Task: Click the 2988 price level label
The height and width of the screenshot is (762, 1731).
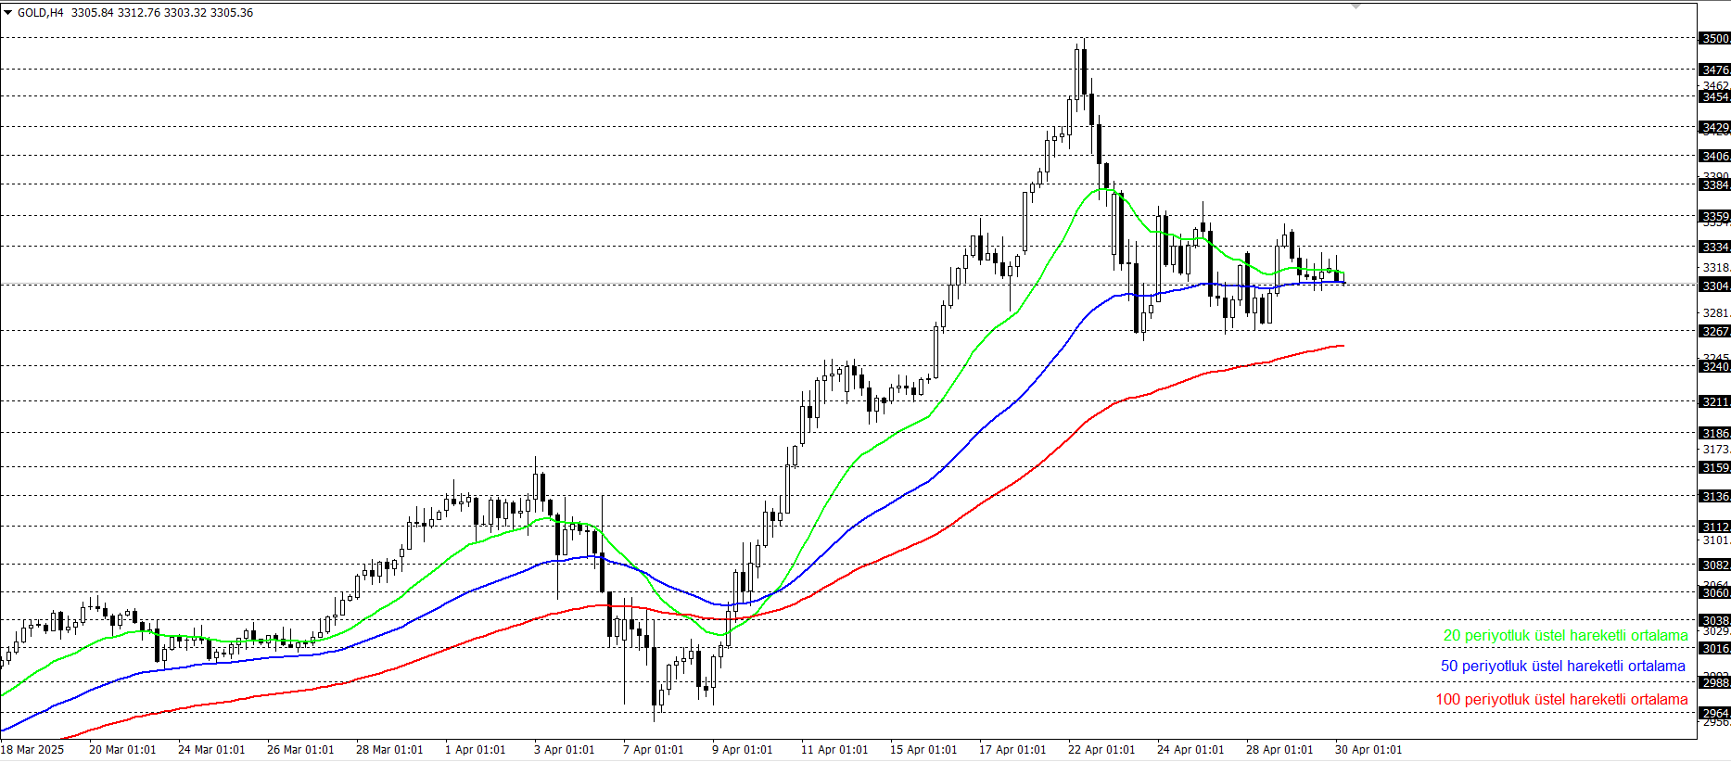Action: (1714, 683)
